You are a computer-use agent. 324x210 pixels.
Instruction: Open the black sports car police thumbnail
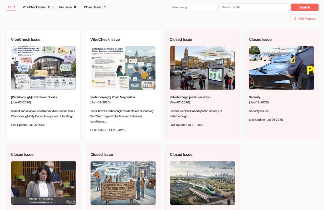point(281,68)
